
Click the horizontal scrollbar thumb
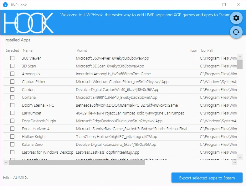[77, 162]
